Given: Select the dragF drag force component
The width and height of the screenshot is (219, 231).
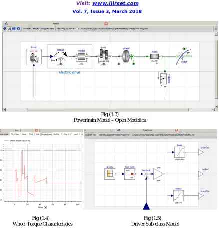Looking at the screenshot, I should [184, 56].
